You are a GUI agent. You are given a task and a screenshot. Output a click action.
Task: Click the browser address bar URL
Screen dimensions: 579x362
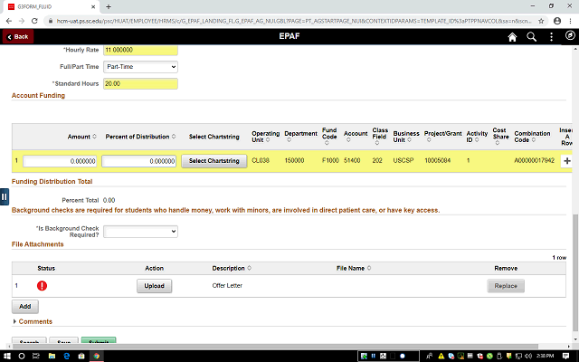293,21
